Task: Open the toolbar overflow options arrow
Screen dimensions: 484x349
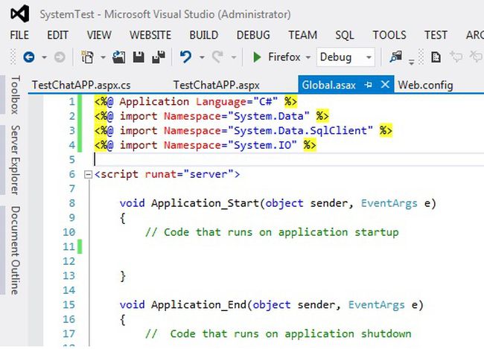Action: tap(412, 62)
